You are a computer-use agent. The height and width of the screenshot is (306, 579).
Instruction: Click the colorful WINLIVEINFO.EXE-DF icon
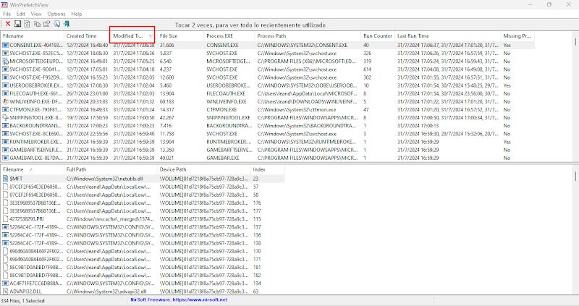tap(5, 101)
